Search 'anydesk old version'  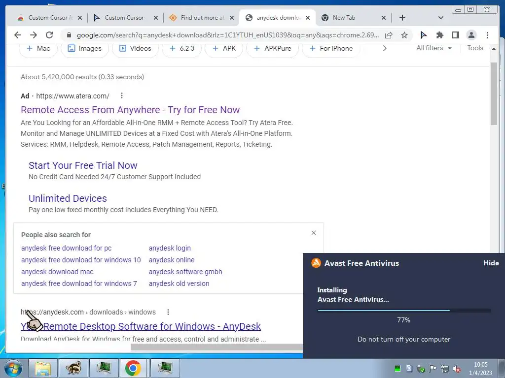(x=179, y=283)
